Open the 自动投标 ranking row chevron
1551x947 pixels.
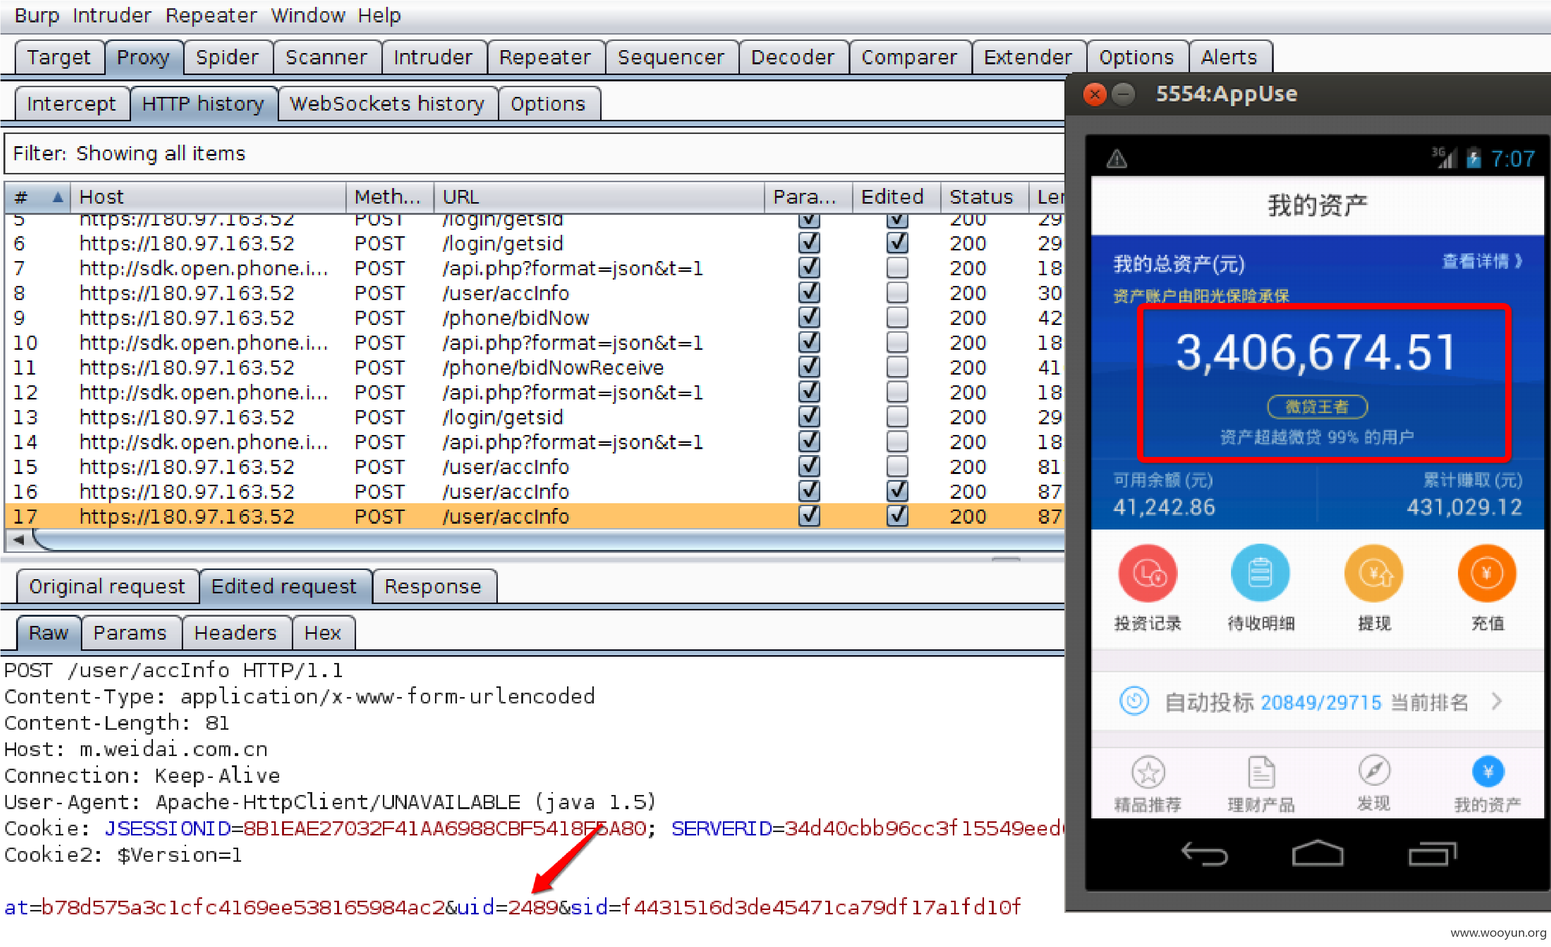[x=1497, y=701]
